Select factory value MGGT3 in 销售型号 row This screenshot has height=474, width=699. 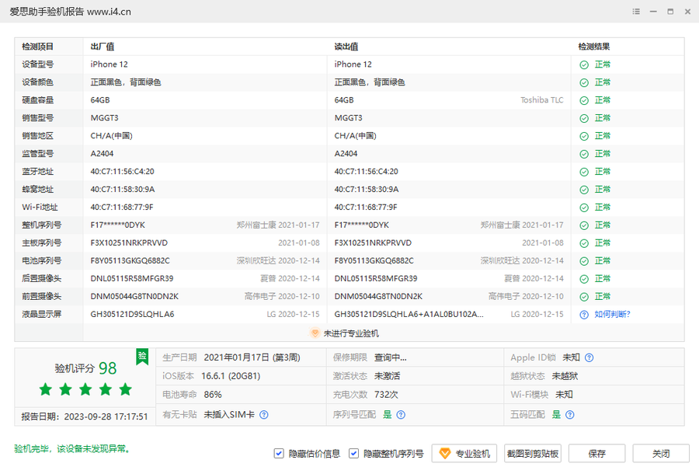coord(104,118)
